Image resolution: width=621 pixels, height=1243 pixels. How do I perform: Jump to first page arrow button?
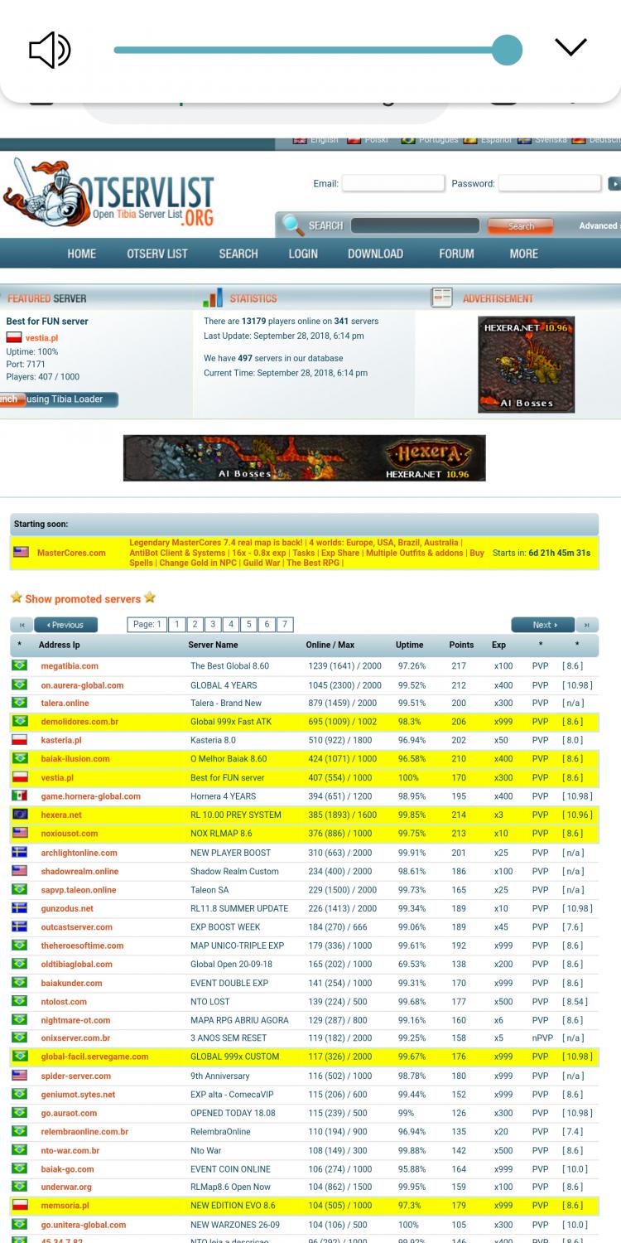click(22, 625)
